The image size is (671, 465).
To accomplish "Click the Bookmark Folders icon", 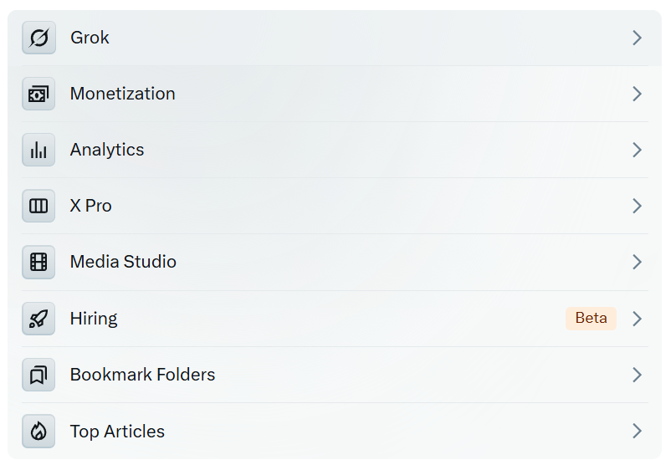I will coord(38,375).
